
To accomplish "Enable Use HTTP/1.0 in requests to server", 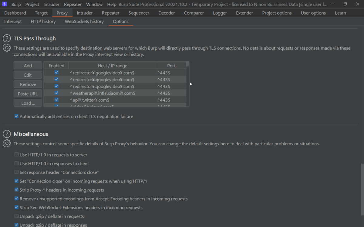I will click(51, 155).
